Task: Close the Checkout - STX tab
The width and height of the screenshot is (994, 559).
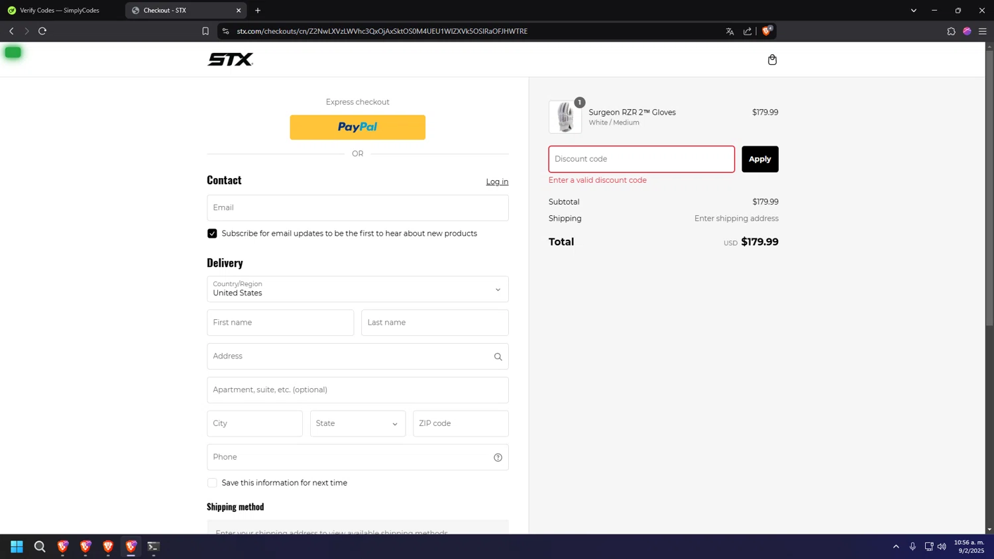Action: tap(239, 11)
